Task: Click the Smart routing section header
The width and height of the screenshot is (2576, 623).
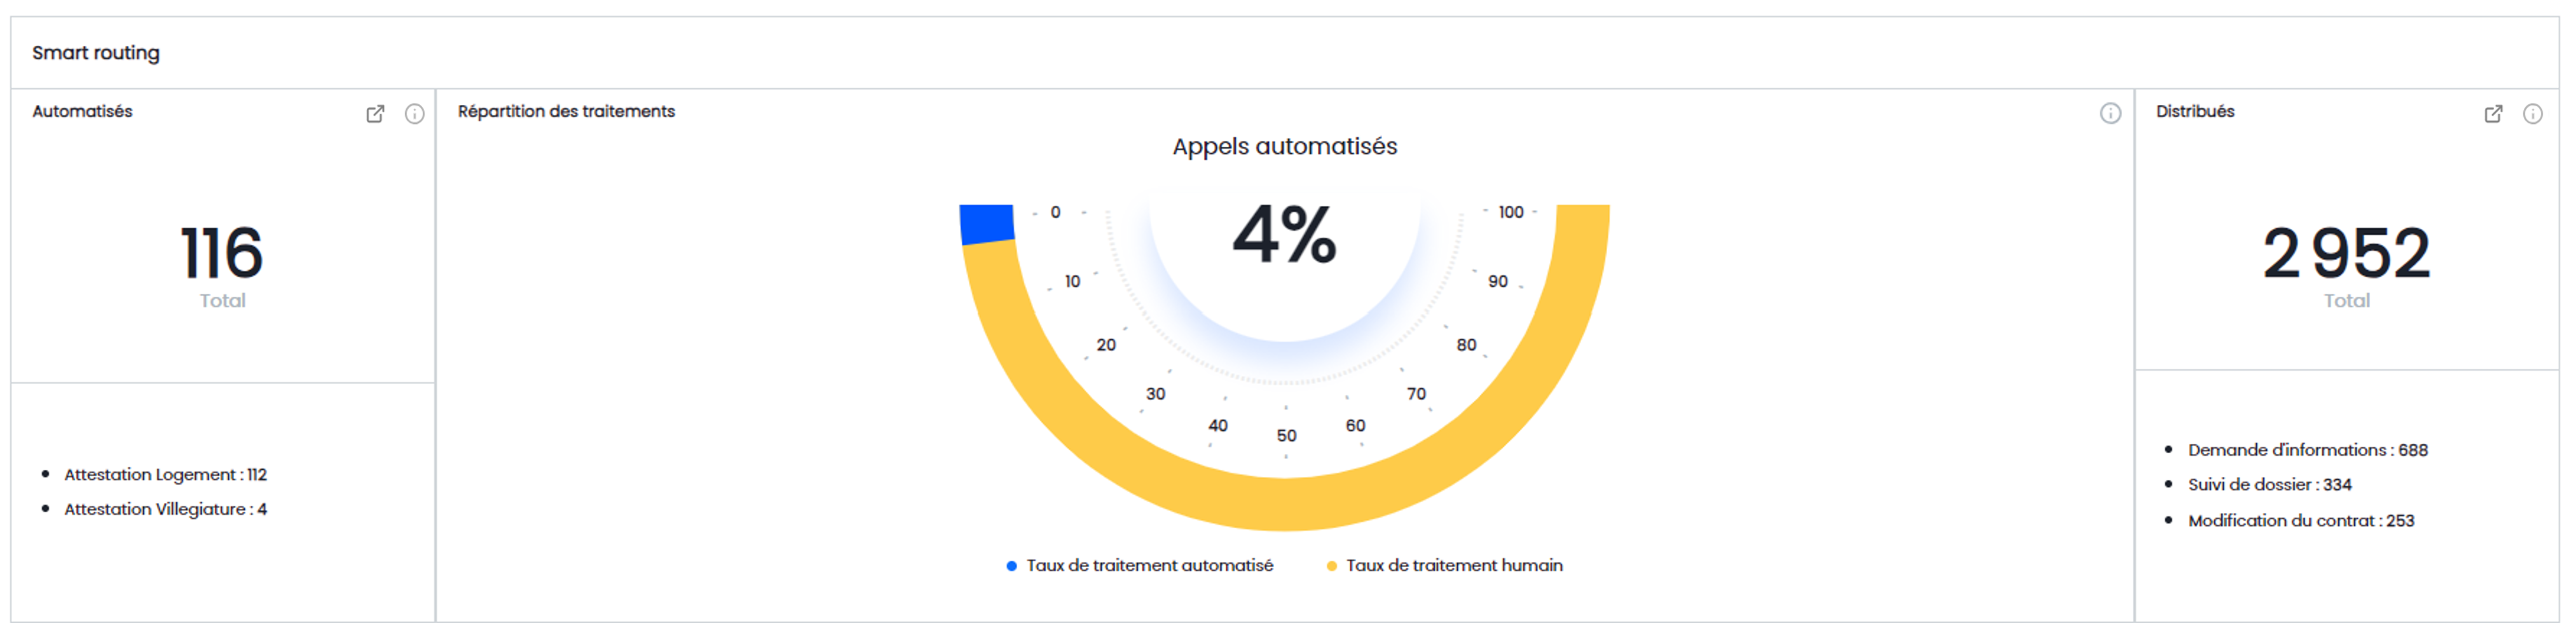Action: pyautogui.click(x=96, y=53)
